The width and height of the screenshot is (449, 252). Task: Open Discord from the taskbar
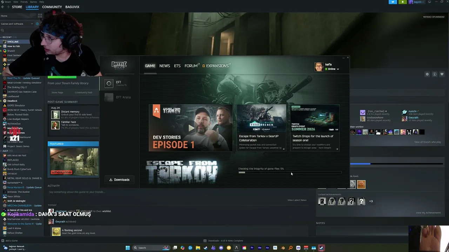(221, 248)
